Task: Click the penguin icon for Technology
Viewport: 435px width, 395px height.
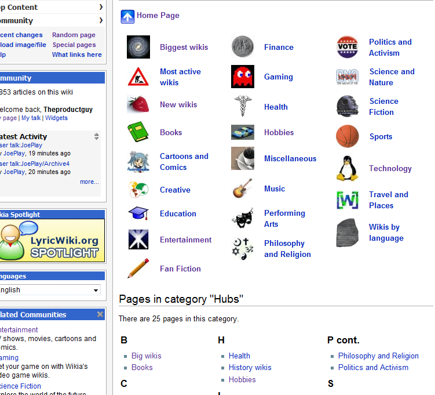Action: pos(347,168)
